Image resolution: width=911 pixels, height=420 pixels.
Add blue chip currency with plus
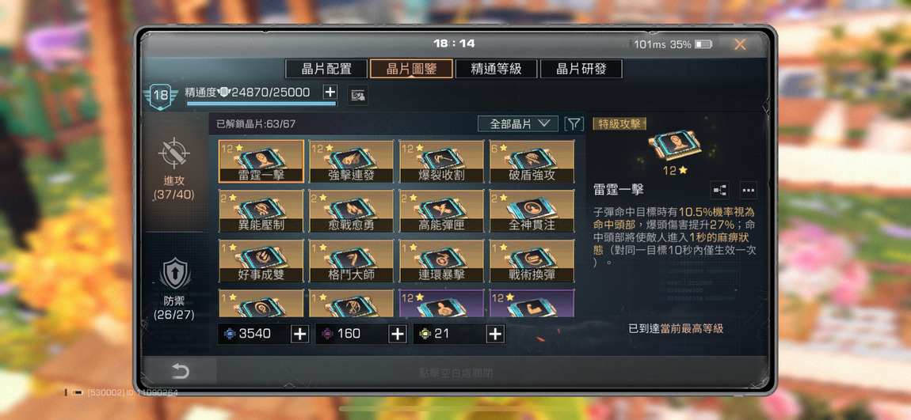coord(299,334)
